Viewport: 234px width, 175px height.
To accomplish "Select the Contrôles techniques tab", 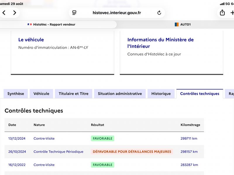I will pos(200,94).
